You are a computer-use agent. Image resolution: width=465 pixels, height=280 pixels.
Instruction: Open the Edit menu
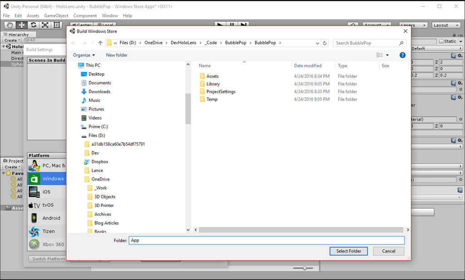18,16
